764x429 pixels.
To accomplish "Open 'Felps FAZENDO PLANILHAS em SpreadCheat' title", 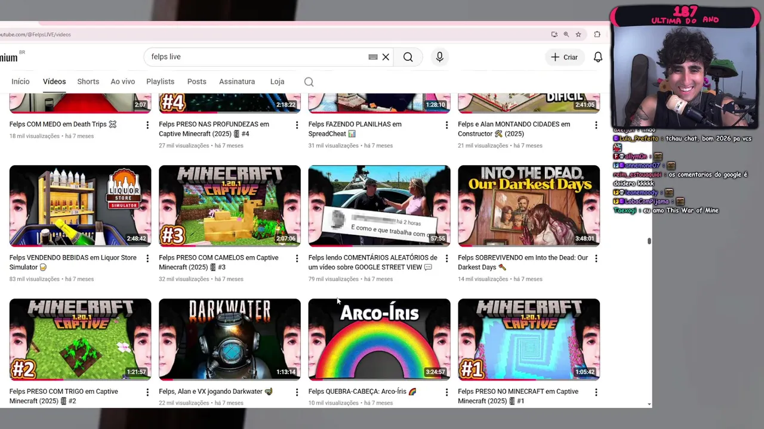I will click(355, 129).
